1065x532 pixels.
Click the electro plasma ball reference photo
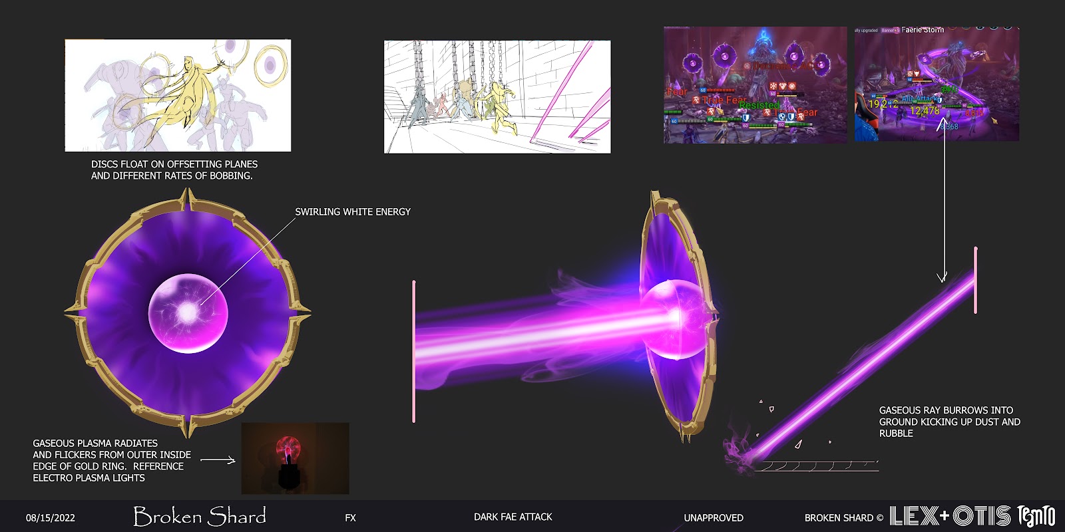(x=295, y=458)
